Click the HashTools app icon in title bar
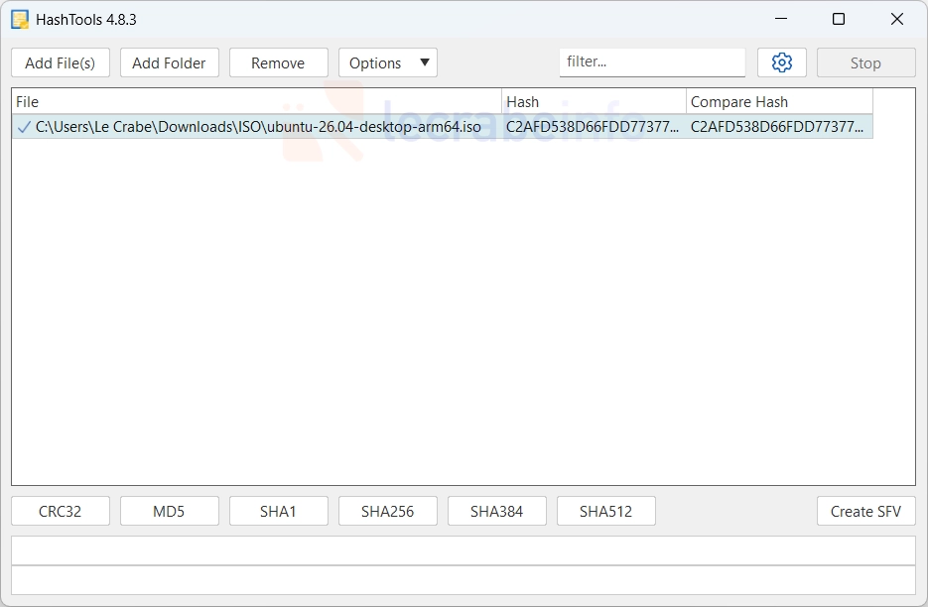Image resolution: width=928 pixels, height=607 pixels. tap(20, 19)
